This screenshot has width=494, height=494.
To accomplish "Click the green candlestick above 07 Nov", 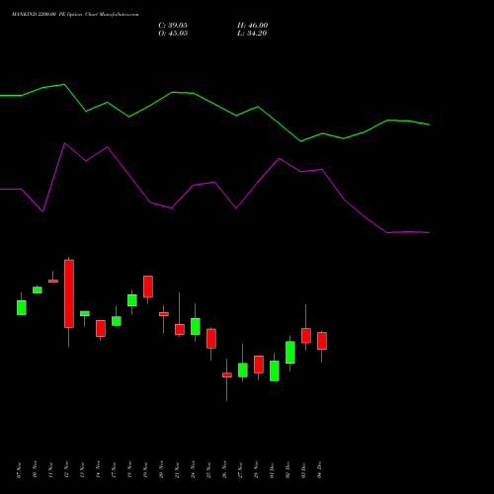I will [22, 307].
